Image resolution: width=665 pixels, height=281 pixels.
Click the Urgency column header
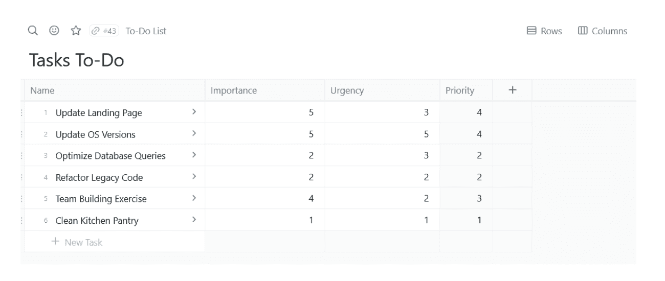[347, 91]
